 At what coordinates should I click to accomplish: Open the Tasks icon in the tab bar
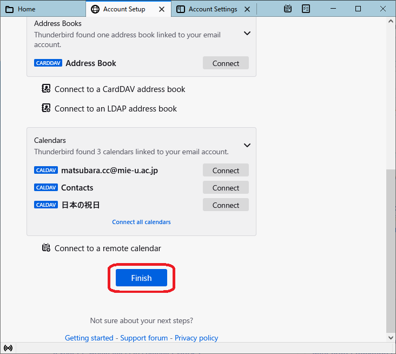[306, 9]
